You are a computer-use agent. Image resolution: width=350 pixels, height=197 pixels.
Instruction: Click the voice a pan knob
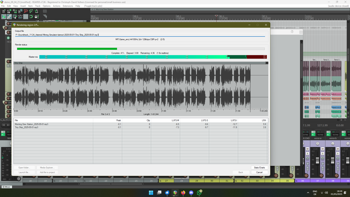(x=318, y=143)
